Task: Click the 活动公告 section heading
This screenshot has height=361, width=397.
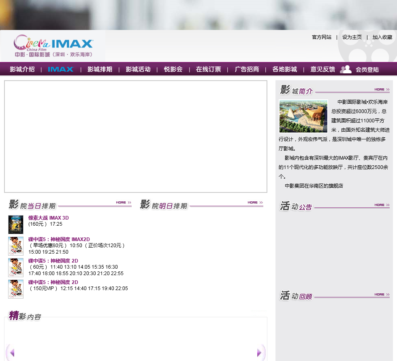Action: coord(296,206)
